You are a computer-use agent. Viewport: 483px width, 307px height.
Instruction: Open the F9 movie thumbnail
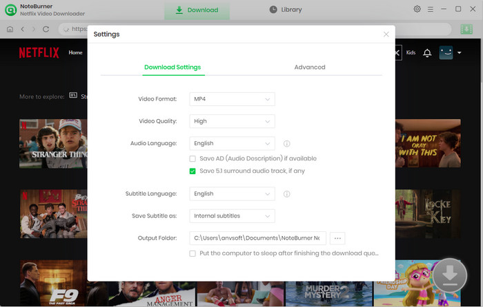53,284
